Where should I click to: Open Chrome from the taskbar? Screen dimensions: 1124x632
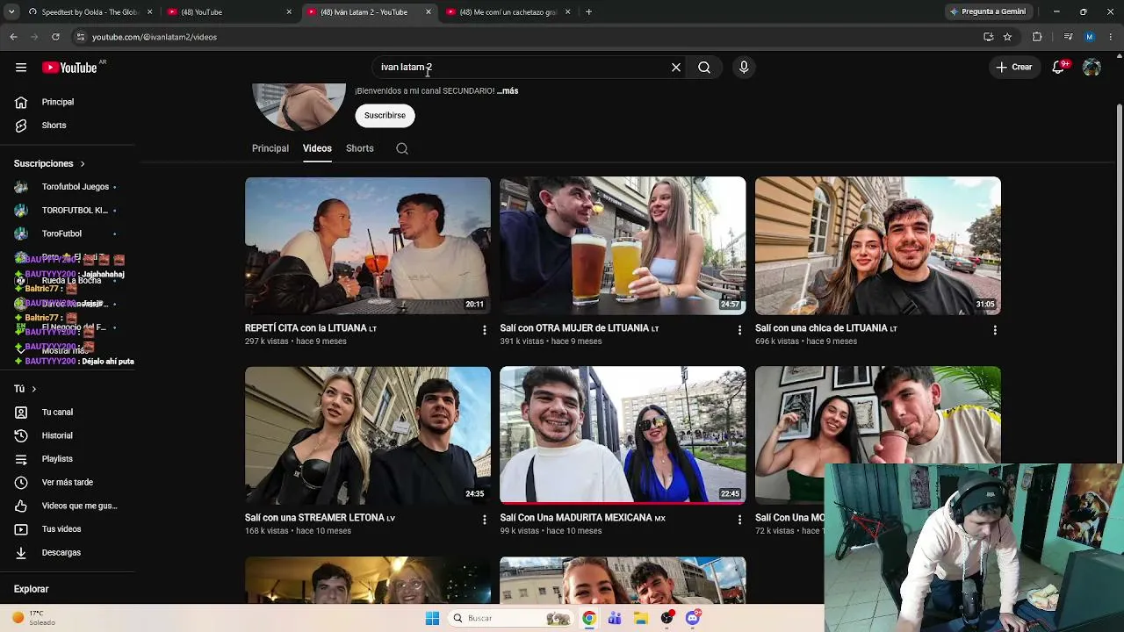coord(589,619)
